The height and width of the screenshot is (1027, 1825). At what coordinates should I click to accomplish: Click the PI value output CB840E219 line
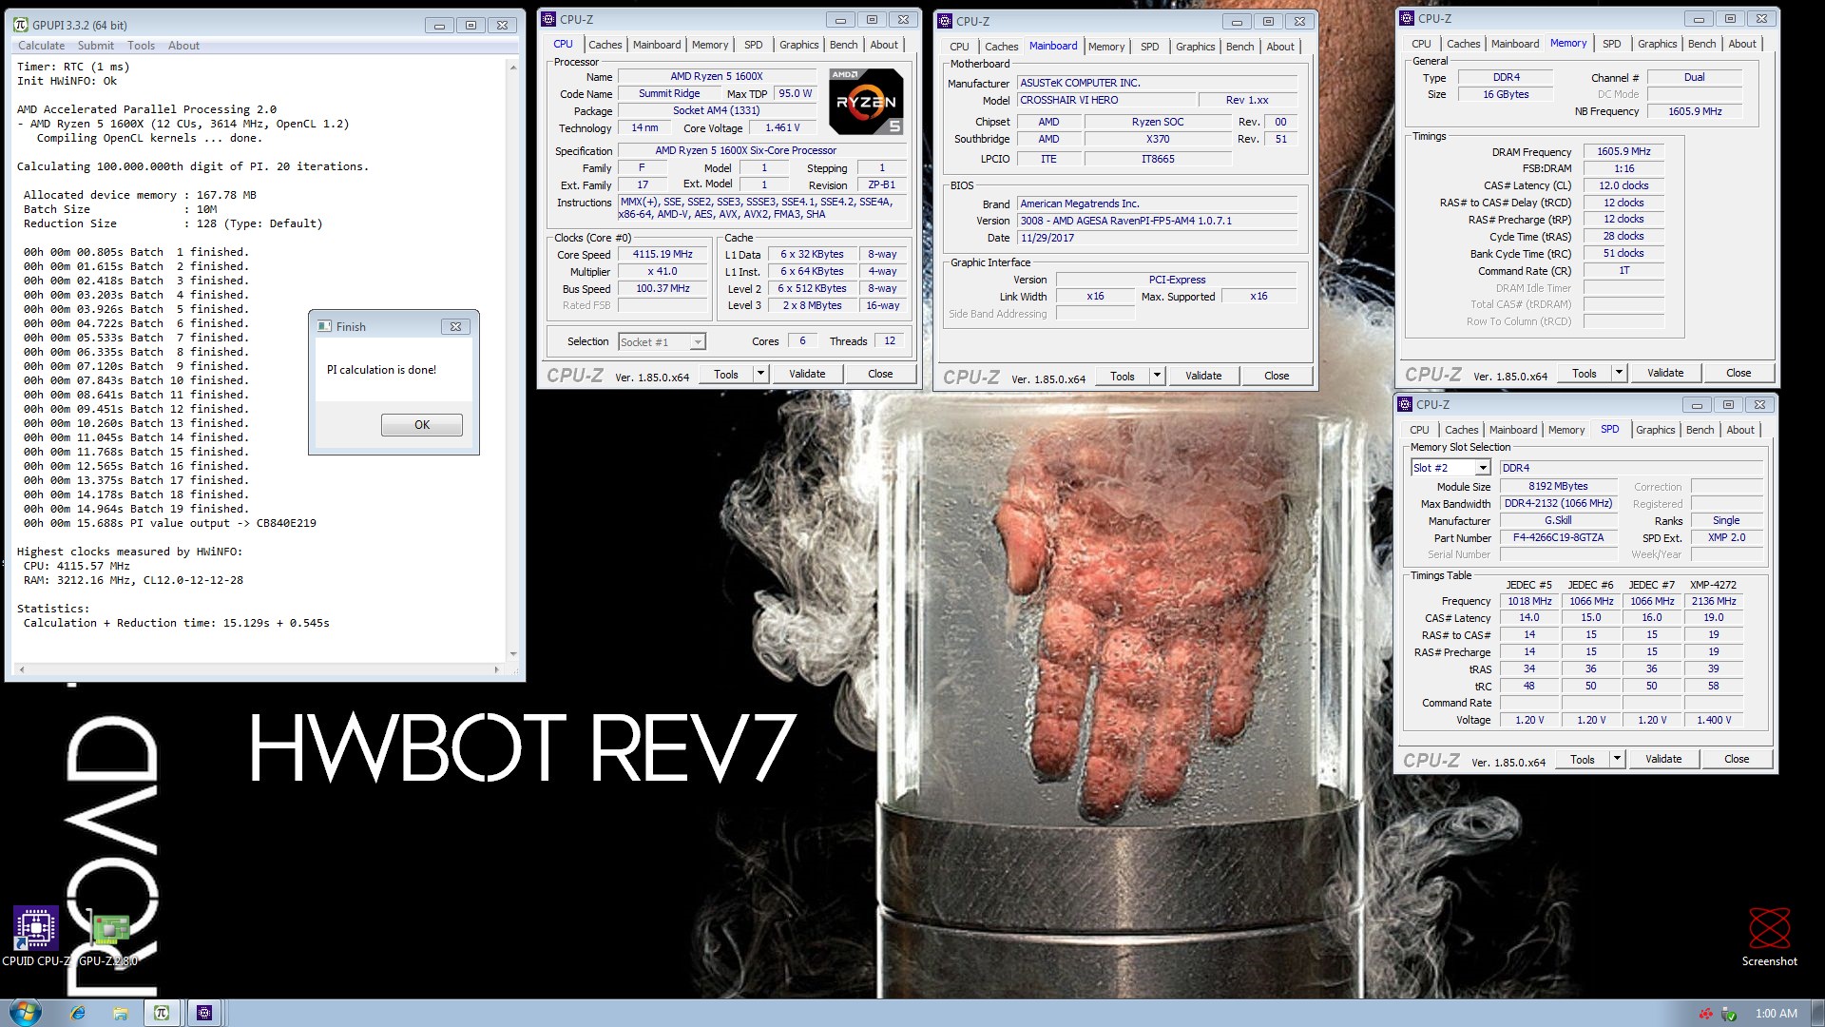(170, 523)
